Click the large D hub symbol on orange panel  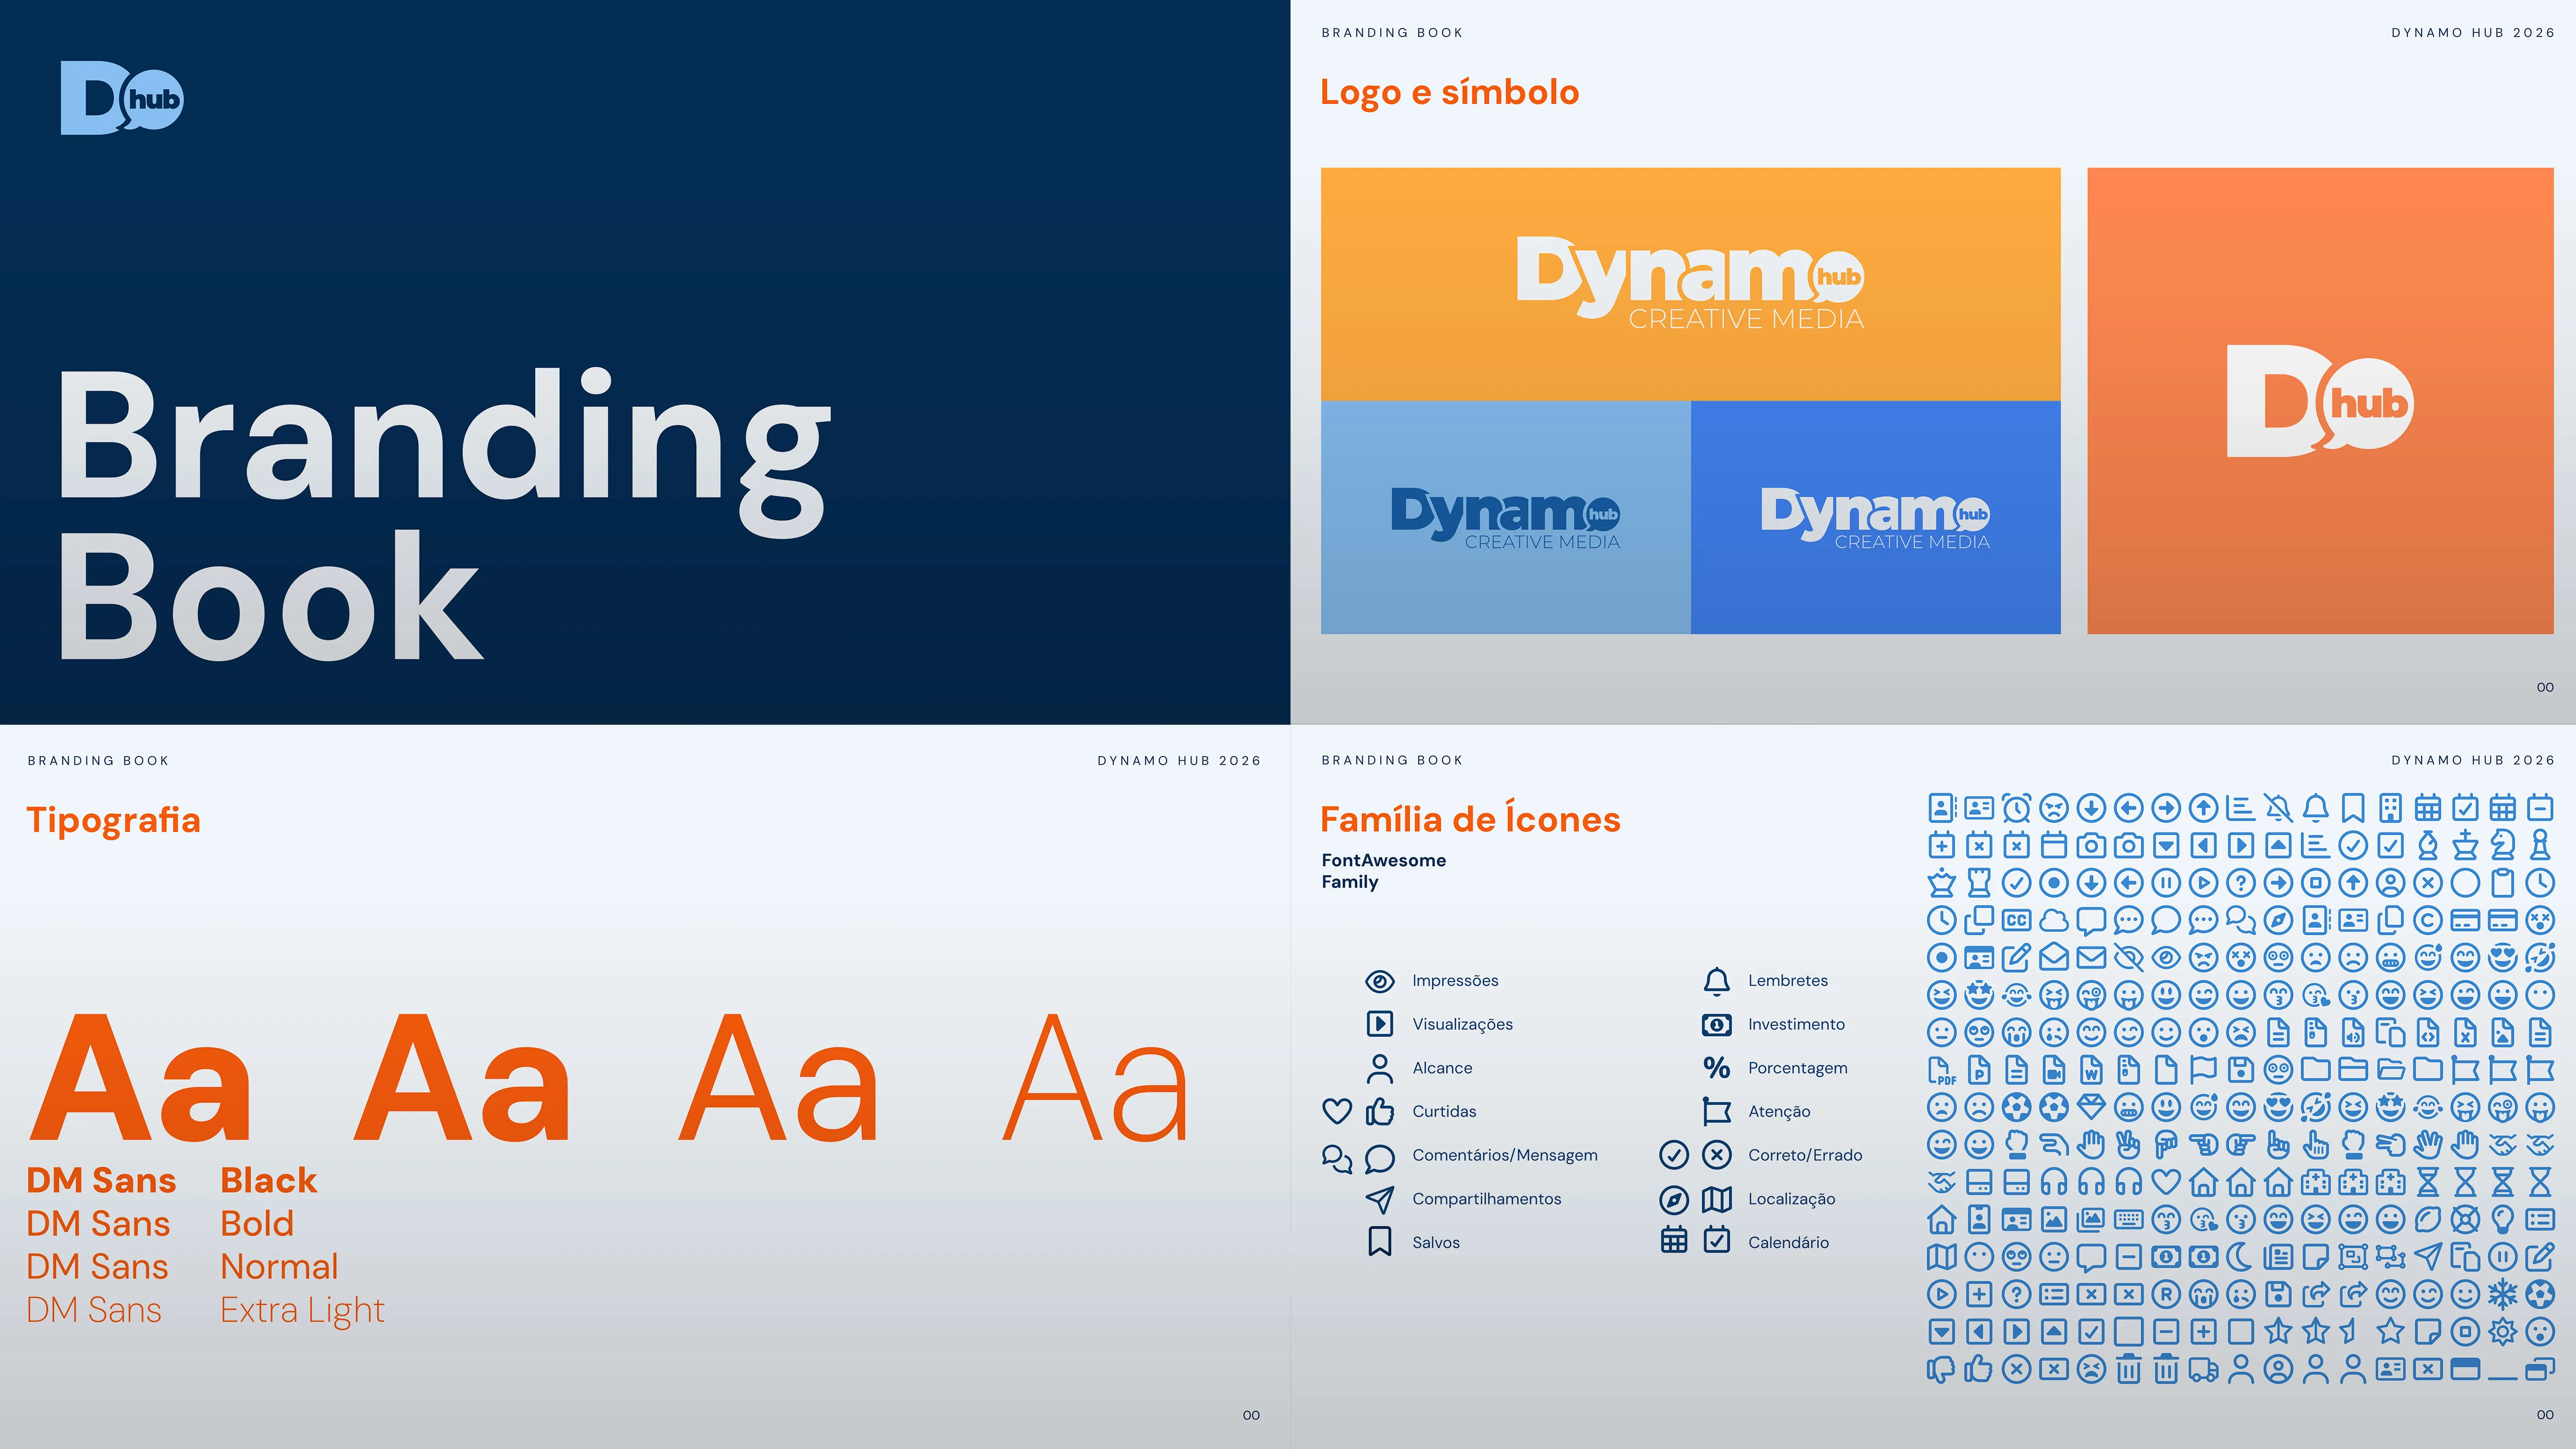[2320, 401]
